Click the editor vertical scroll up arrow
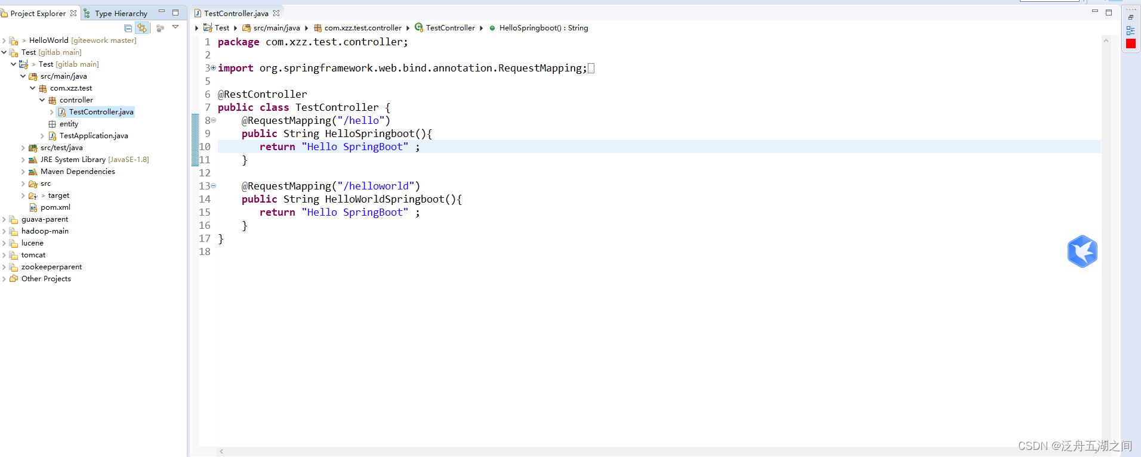 pyautogui.click(x=1106, y=41)
